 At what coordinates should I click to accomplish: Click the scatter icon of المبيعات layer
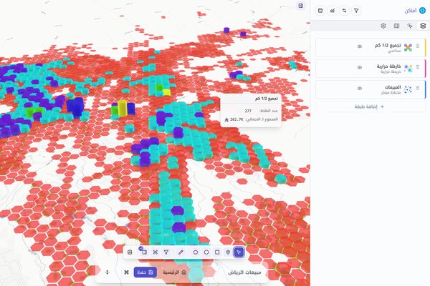pyautogui.click(x=408, y=89)
